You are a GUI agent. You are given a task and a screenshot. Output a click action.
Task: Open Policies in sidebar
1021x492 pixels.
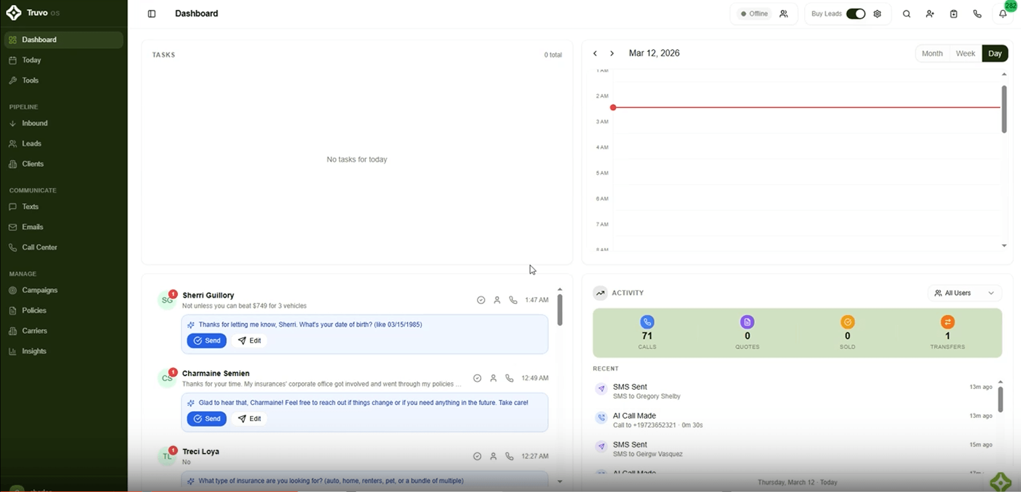pos(64,310)
